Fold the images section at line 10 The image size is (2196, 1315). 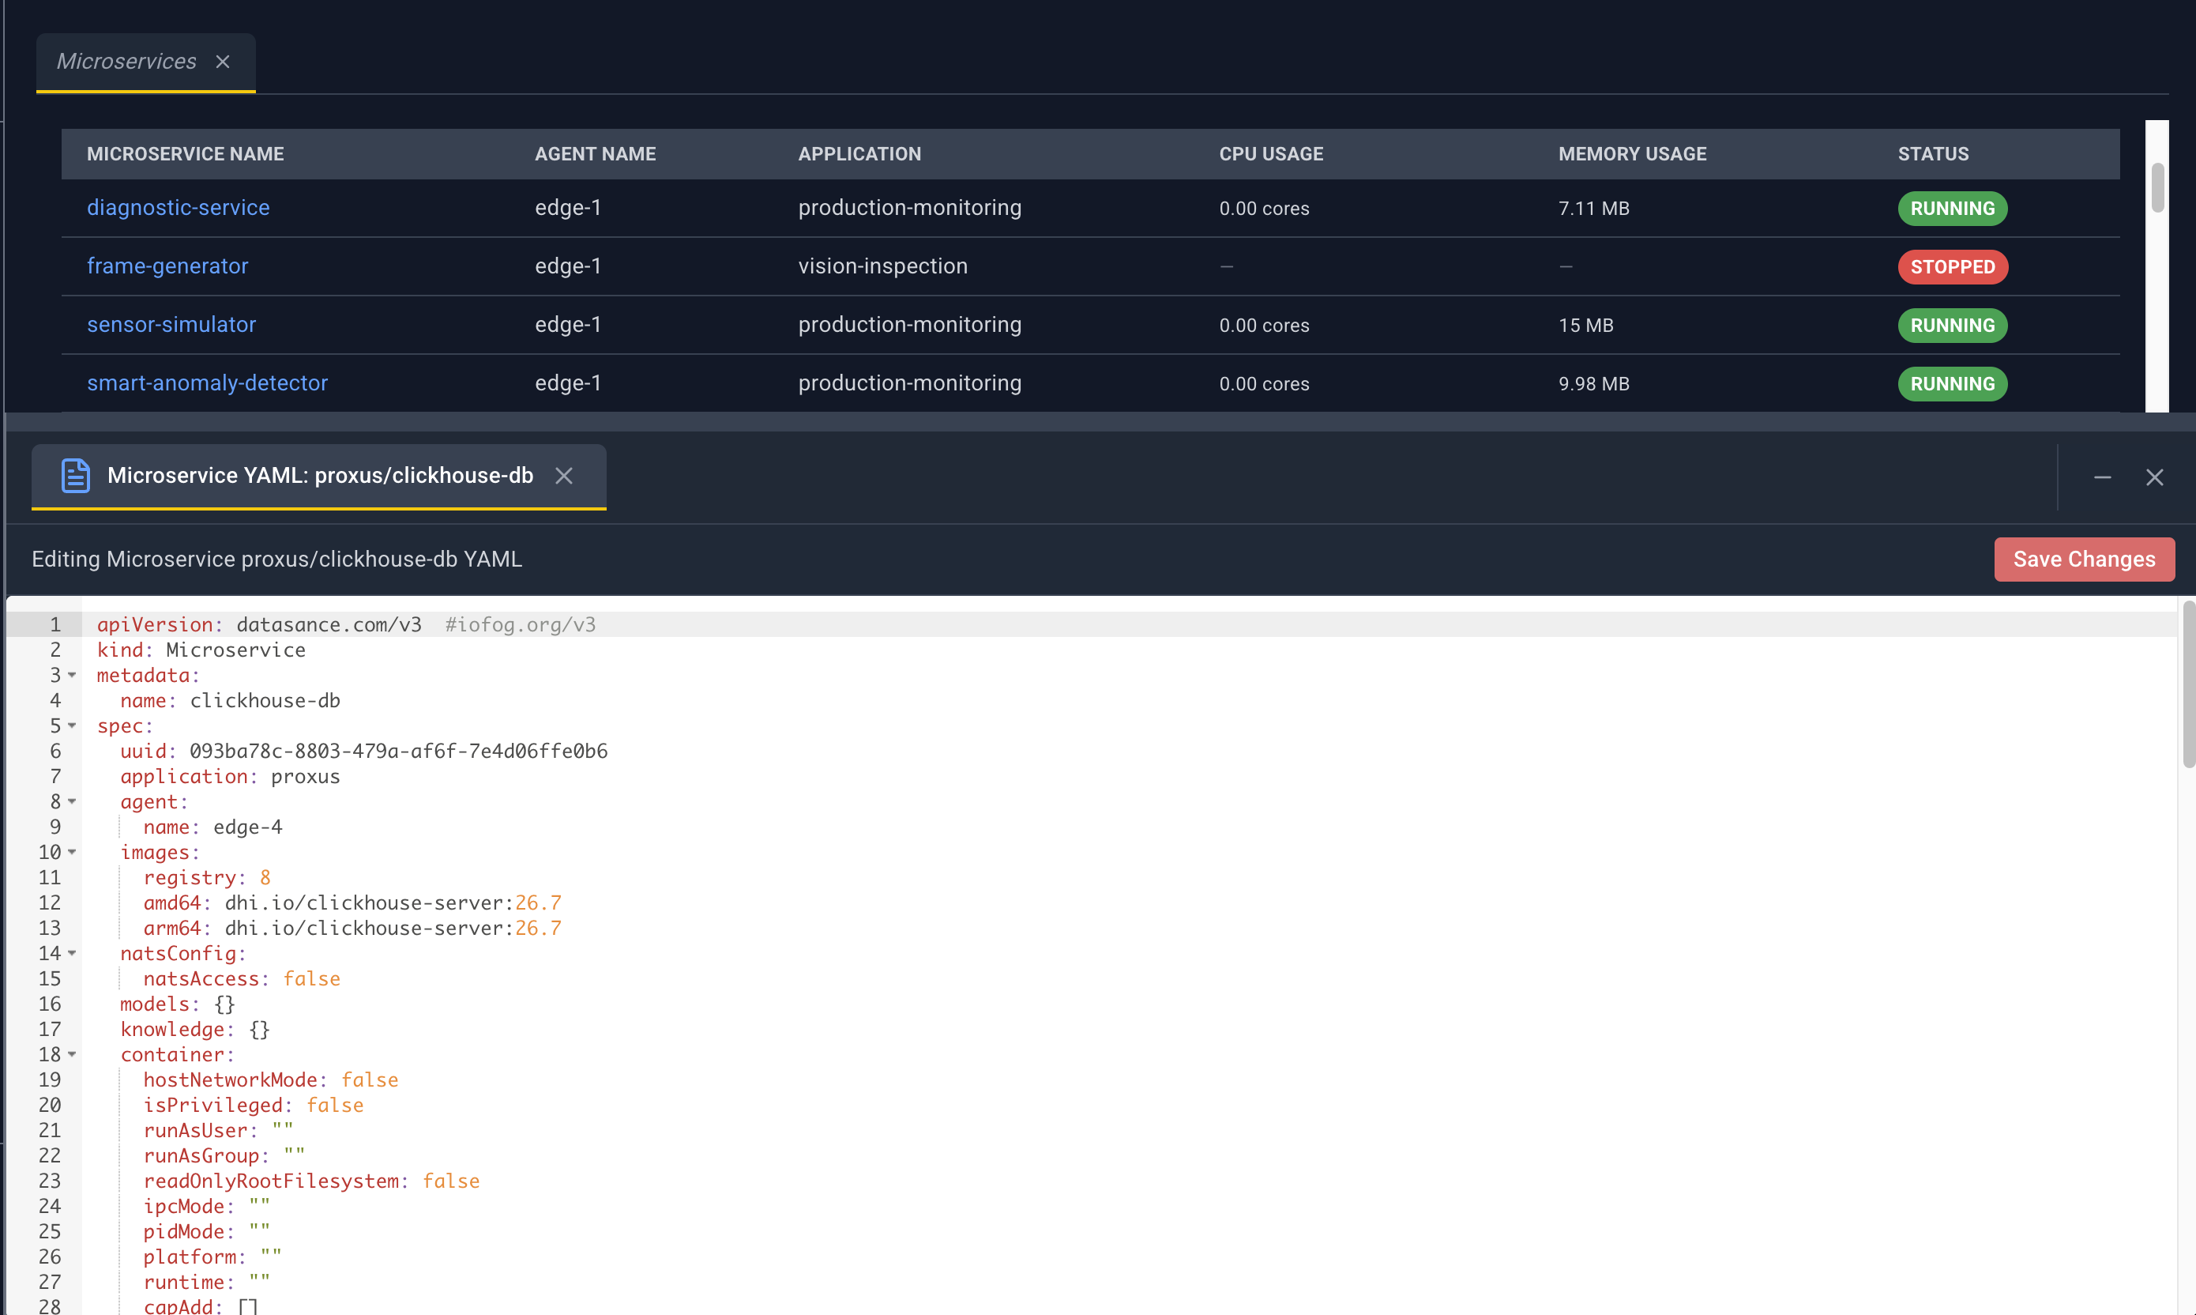point(73,853)
